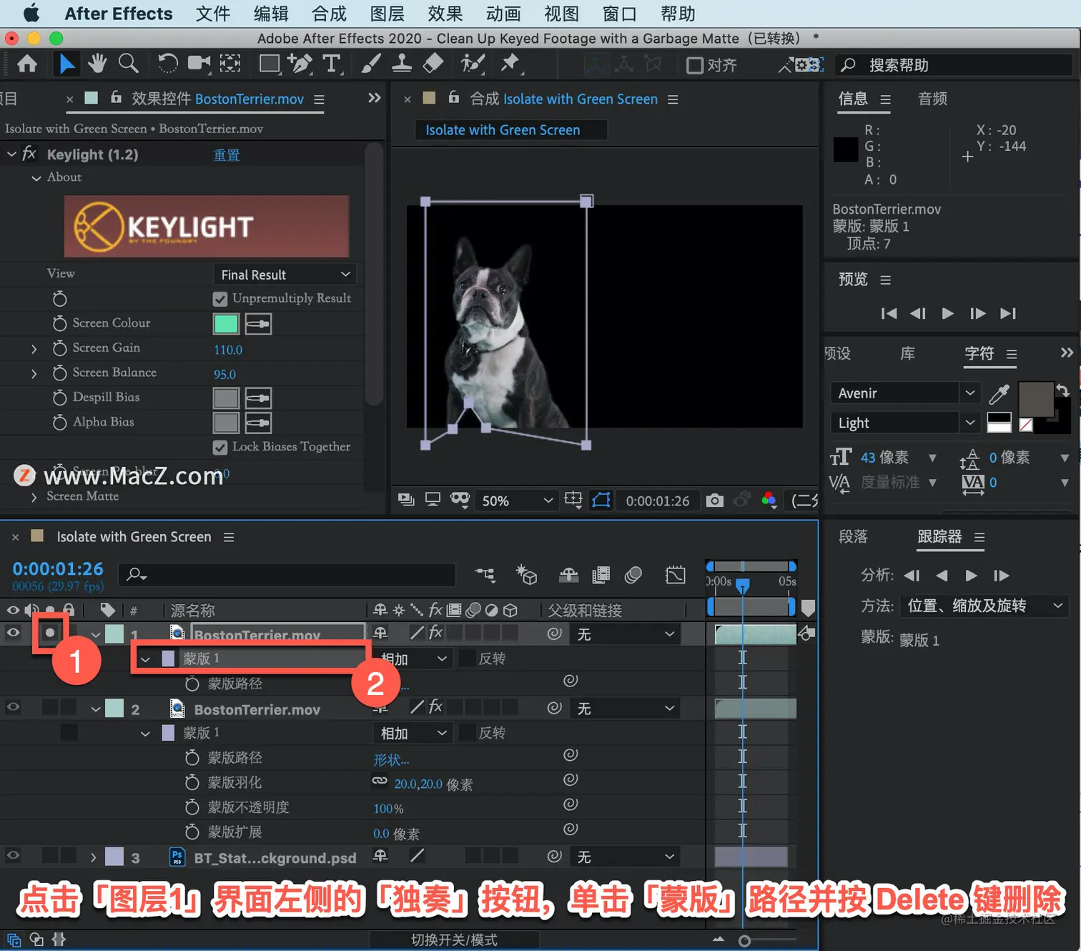
Task: Click the Keylight 重置 link
Action: (227, 155)
